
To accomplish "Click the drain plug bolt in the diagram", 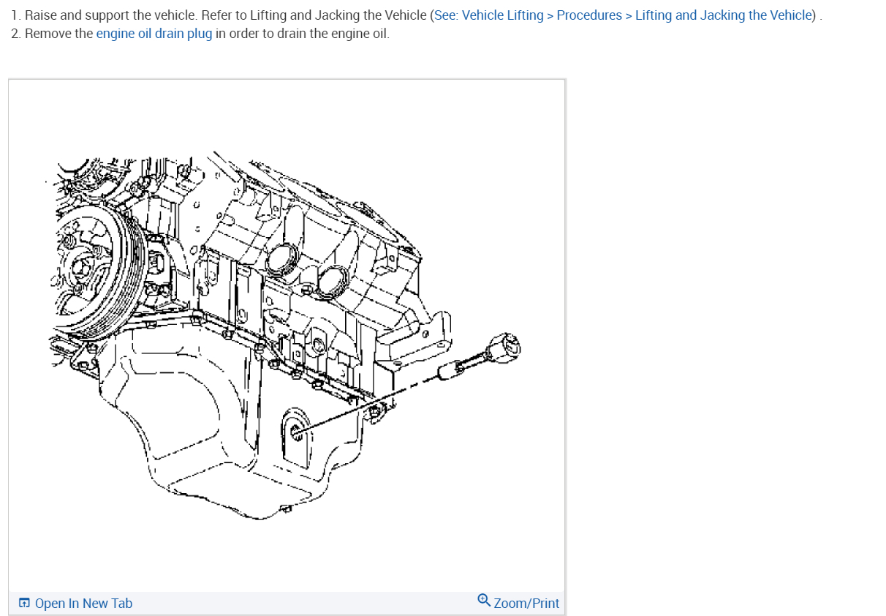I will point(480,356).
